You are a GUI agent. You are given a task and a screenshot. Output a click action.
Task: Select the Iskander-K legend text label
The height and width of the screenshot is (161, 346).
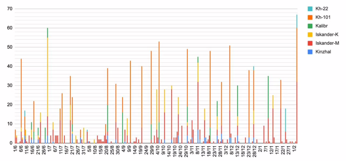(327, 34)
